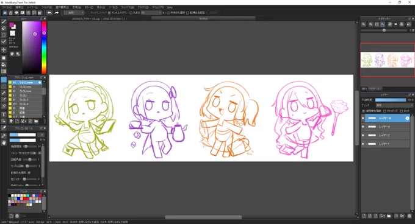Open settings gear of the selected brush
The image size is (415, 224).
[x=40, y=83]
